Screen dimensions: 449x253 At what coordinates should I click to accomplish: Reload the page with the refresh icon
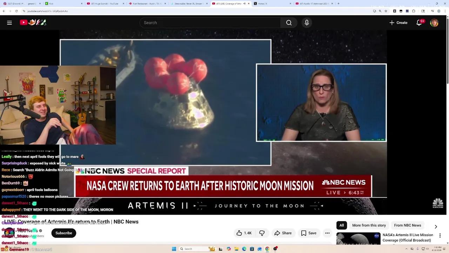(x=16, y=11)
